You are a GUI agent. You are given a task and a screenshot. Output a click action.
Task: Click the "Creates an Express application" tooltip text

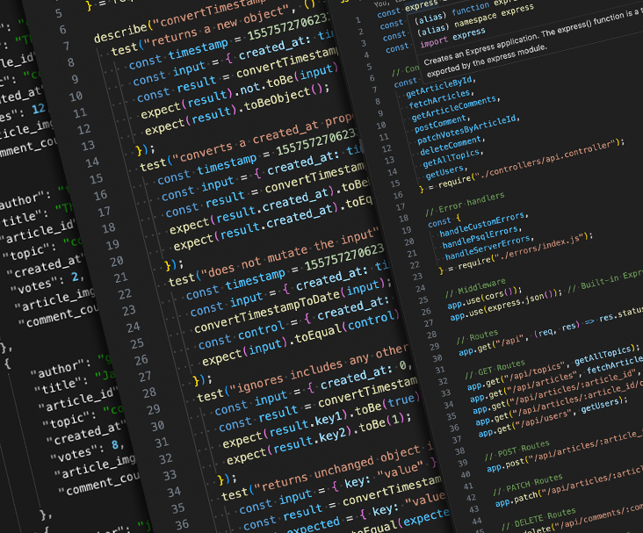pos(534,44)
